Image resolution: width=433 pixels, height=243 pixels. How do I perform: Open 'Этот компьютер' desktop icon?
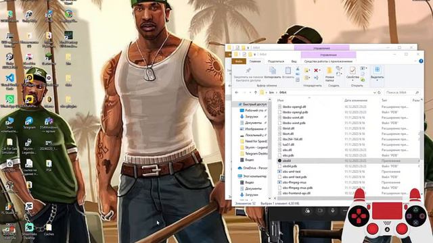[x=9, y=124]
